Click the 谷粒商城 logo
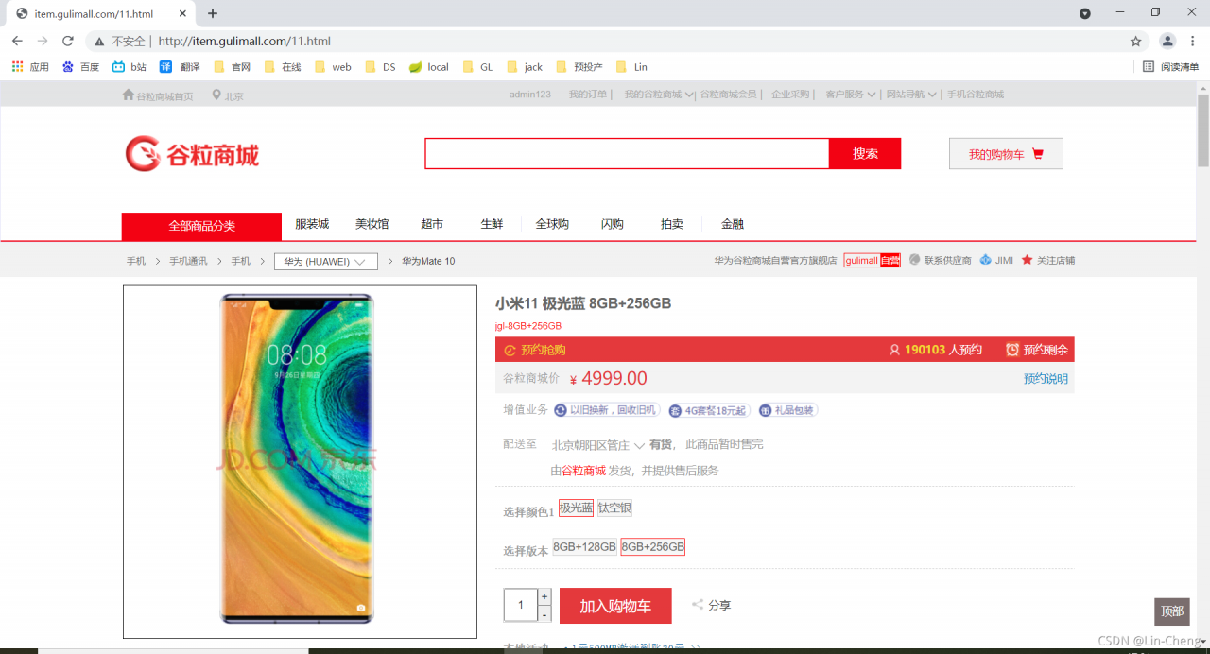This screenshot has height=654, width=1210. tap(192, 154)
